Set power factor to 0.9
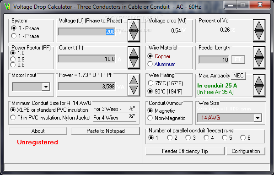The width and height of the screenshot is (274, 175). coord(17,59)
